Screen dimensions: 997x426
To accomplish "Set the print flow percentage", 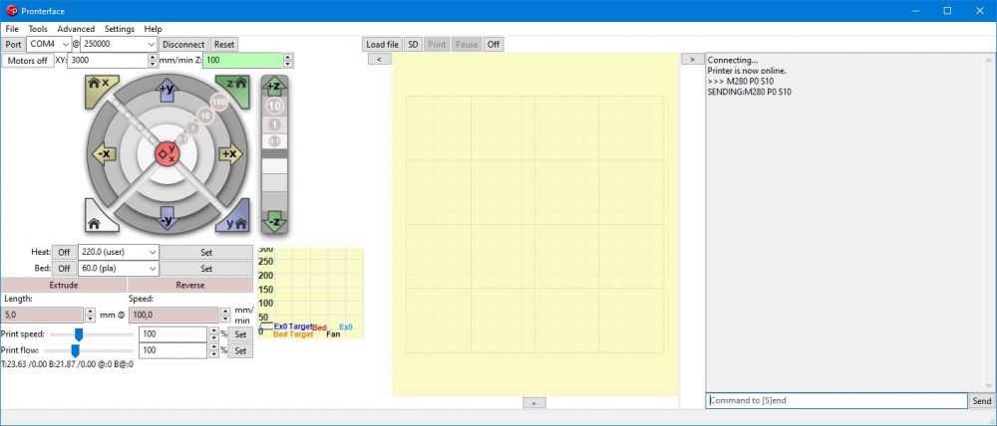I will click(x=240, y=350).
